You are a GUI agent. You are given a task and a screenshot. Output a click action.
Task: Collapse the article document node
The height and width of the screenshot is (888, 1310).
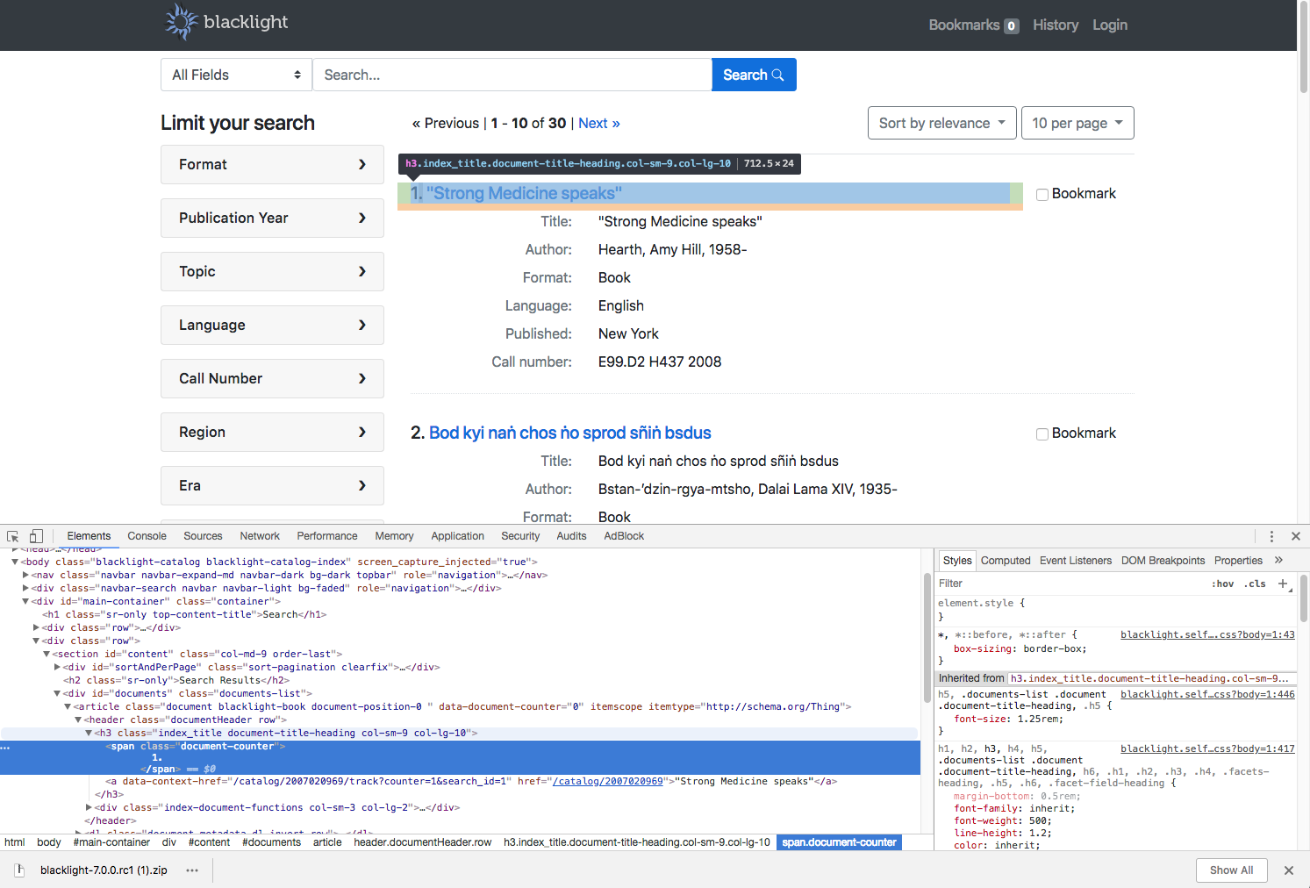[x=68, y=706]
